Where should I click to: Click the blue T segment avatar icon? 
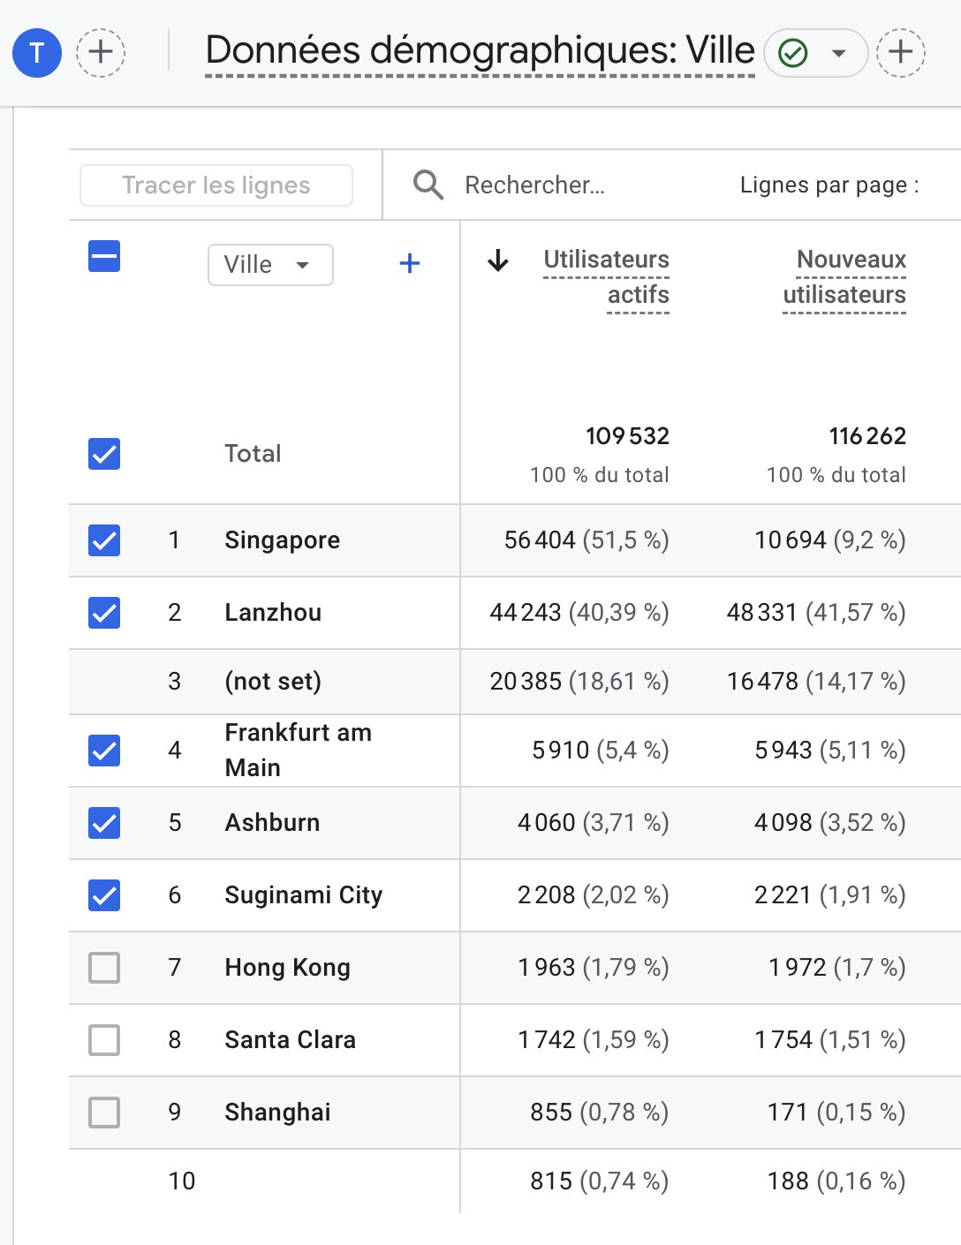(x=37, y=53)
